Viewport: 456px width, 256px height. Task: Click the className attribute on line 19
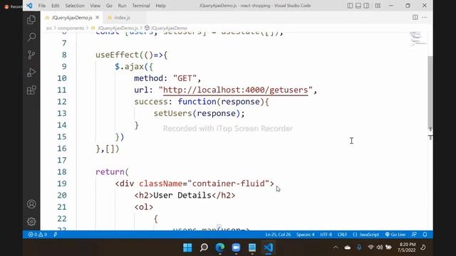161,183
